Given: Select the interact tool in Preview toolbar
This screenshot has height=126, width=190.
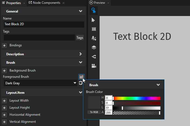Looking at the screenshot, I should point(94,11).
